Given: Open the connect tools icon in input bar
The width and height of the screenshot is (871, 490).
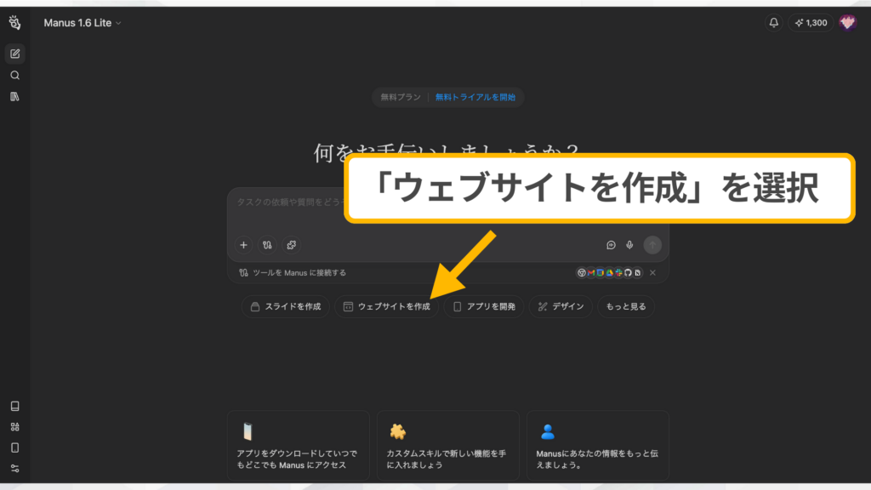Looking at the screenshot, I should 267,245.
